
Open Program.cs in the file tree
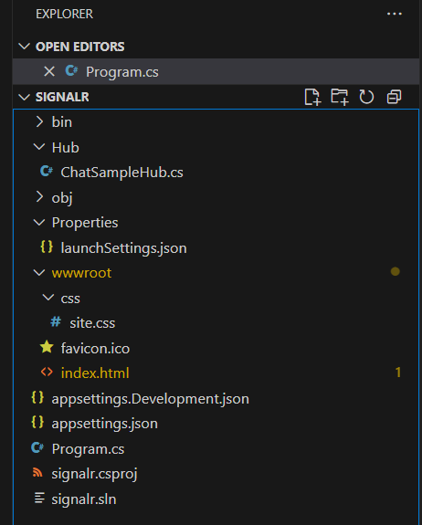pyautogui.click(x=88, y=449)
